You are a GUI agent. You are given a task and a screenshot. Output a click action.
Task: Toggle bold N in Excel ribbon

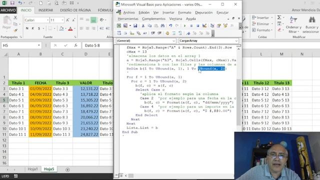(27, 28)
